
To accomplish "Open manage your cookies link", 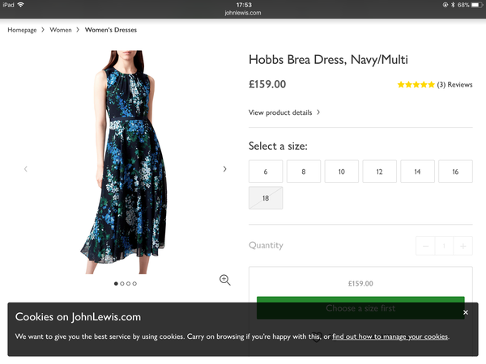I will point(390,336).
